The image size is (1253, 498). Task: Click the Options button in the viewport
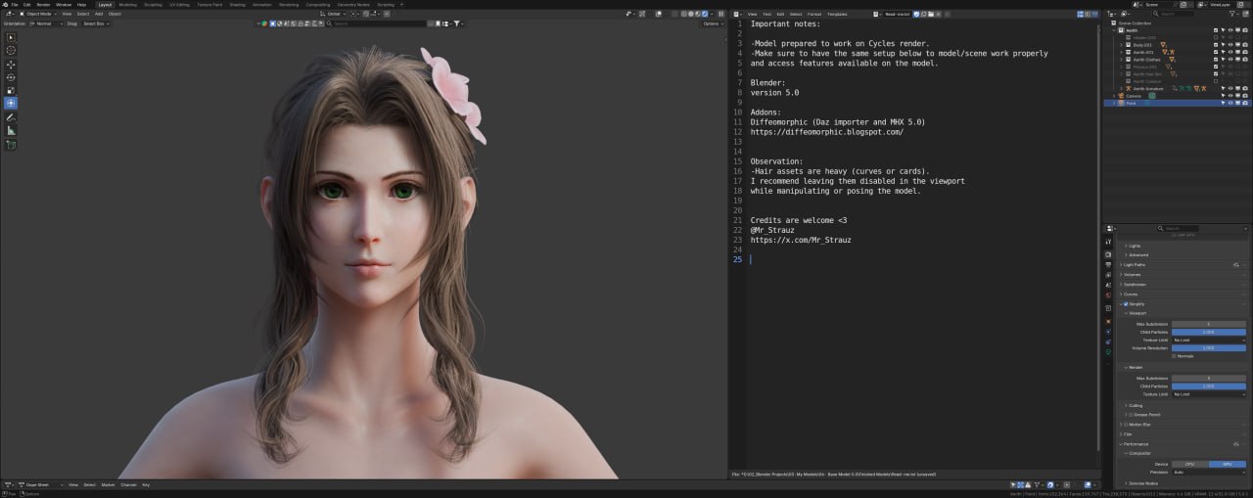713,23
